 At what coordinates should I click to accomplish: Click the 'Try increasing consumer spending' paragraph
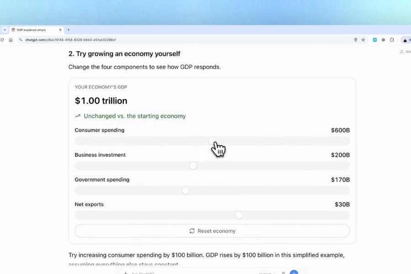pos(206,259)
